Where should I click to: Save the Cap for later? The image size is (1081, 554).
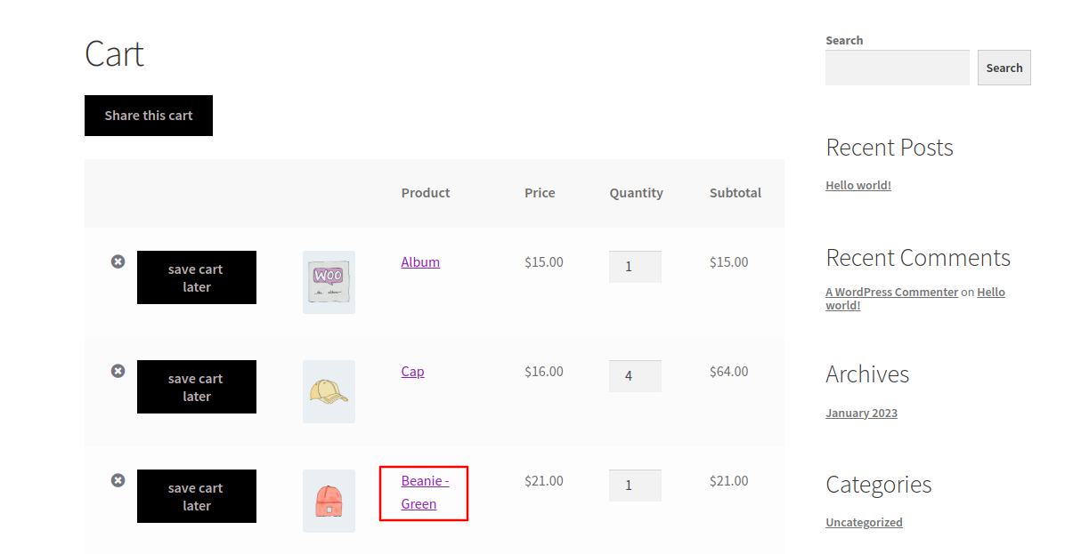pos(196,387)
